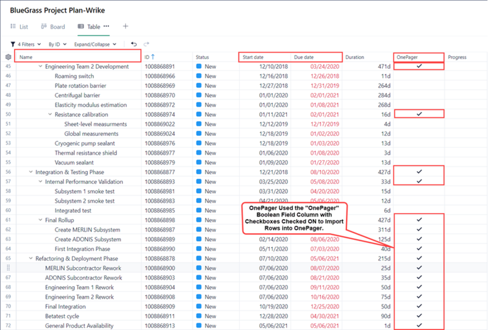Uncheck OnePager for Final Rollup row
The image size is (488, 330).
(x=419, y=220)
